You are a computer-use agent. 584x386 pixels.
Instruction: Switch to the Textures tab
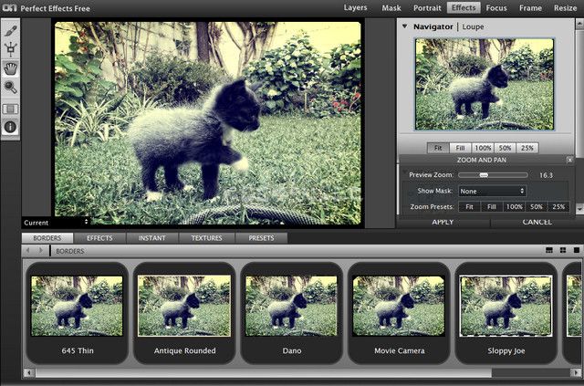(x=207, y=237)
